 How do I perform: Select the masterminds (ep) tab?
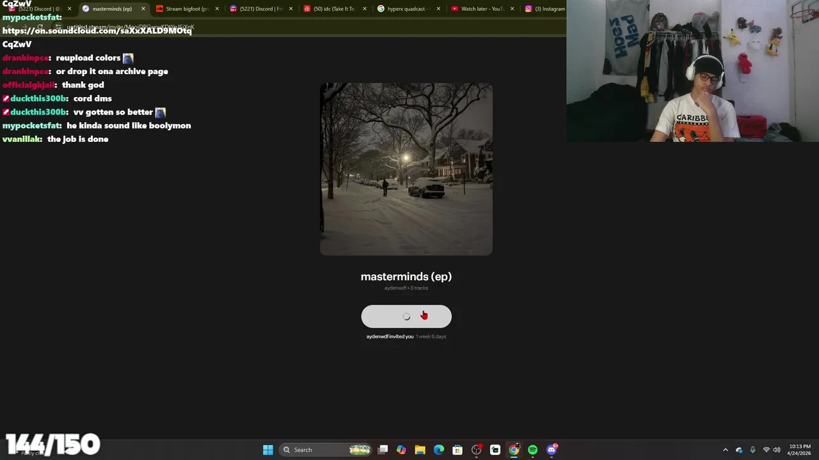tap(112, 9)
